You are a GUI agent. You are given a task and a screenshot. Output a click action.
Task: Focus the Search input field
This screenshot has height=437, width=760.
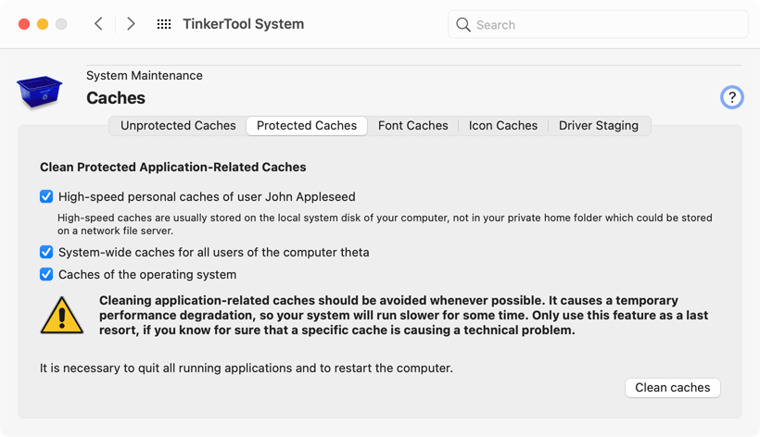coord(598,24)
